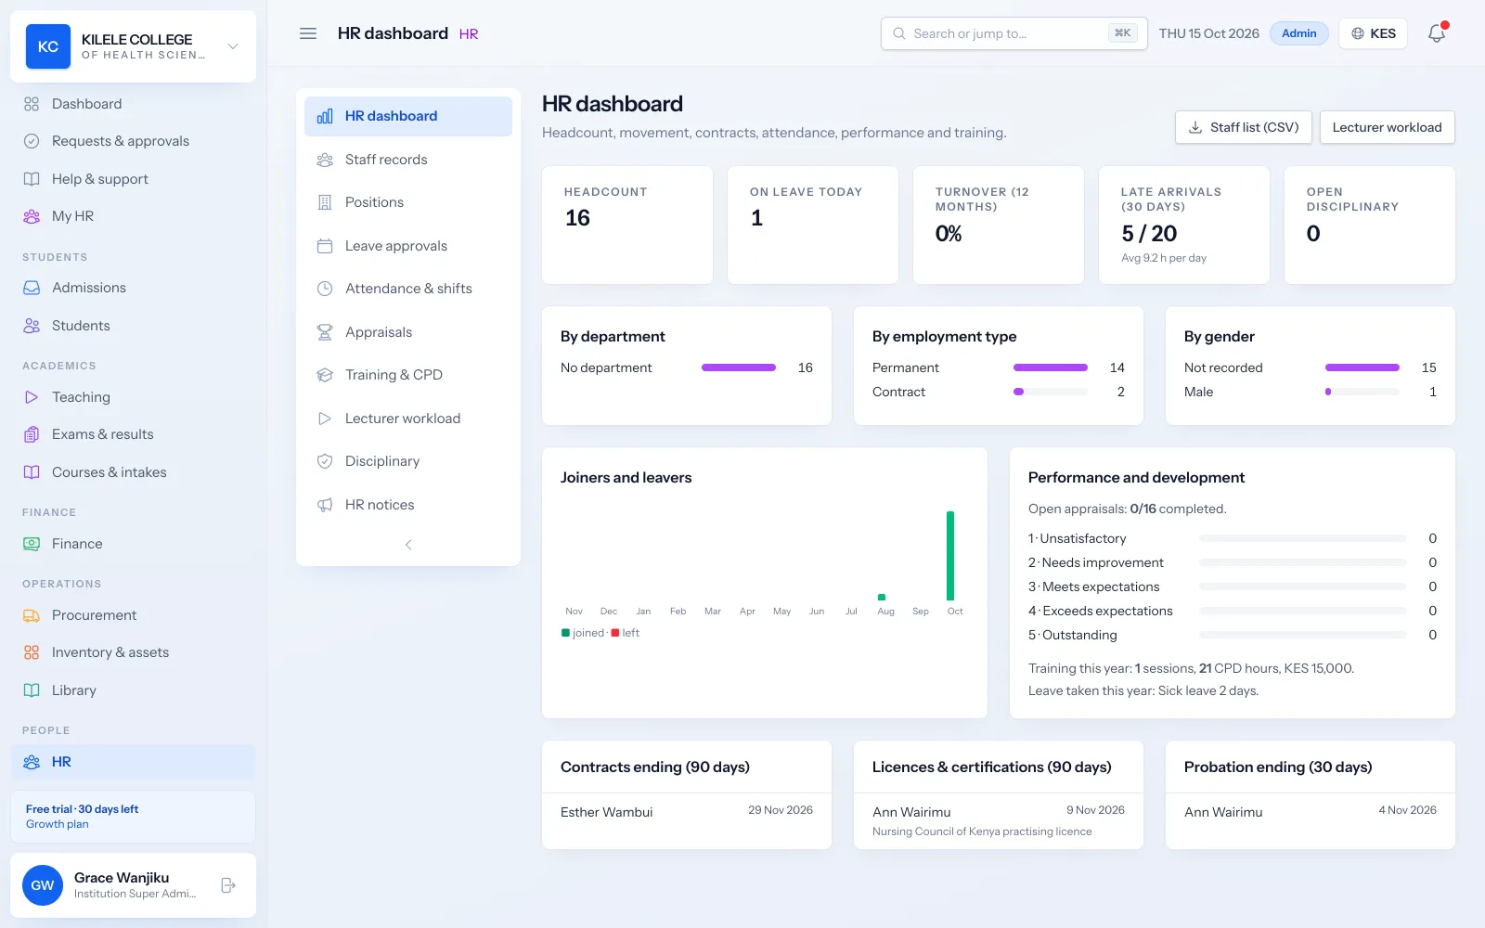Click the notifications bell icon
This screenshot has height=928, width=1485.
tap(1437, 33)
